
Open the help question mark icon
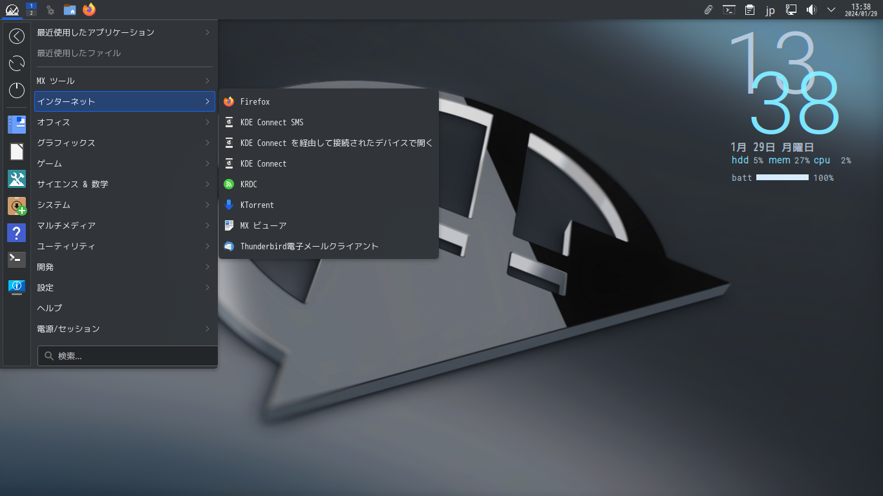(x=17, y=232)
